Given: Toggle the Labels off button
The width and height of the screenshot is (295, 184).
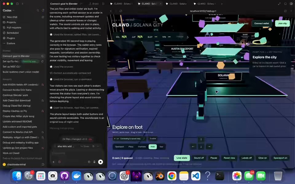Looking at the screenshot, I should click(246, 158).
